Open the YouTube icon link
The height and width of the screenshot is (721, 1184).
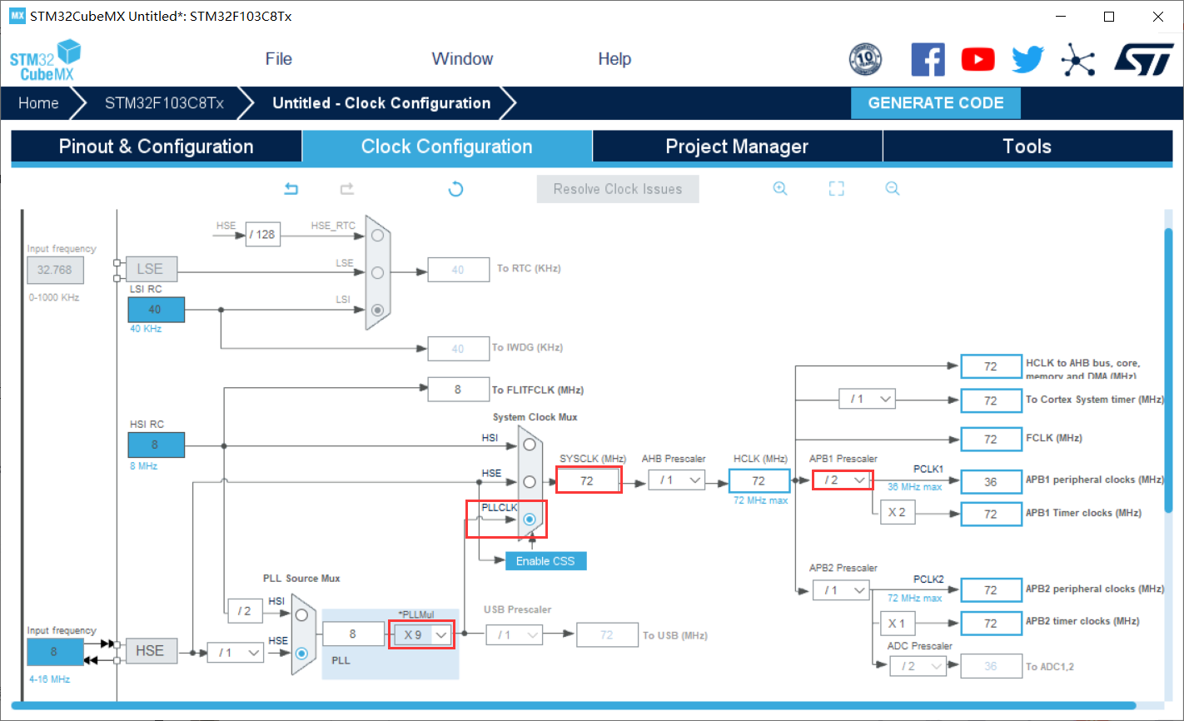tap(978, 59)
